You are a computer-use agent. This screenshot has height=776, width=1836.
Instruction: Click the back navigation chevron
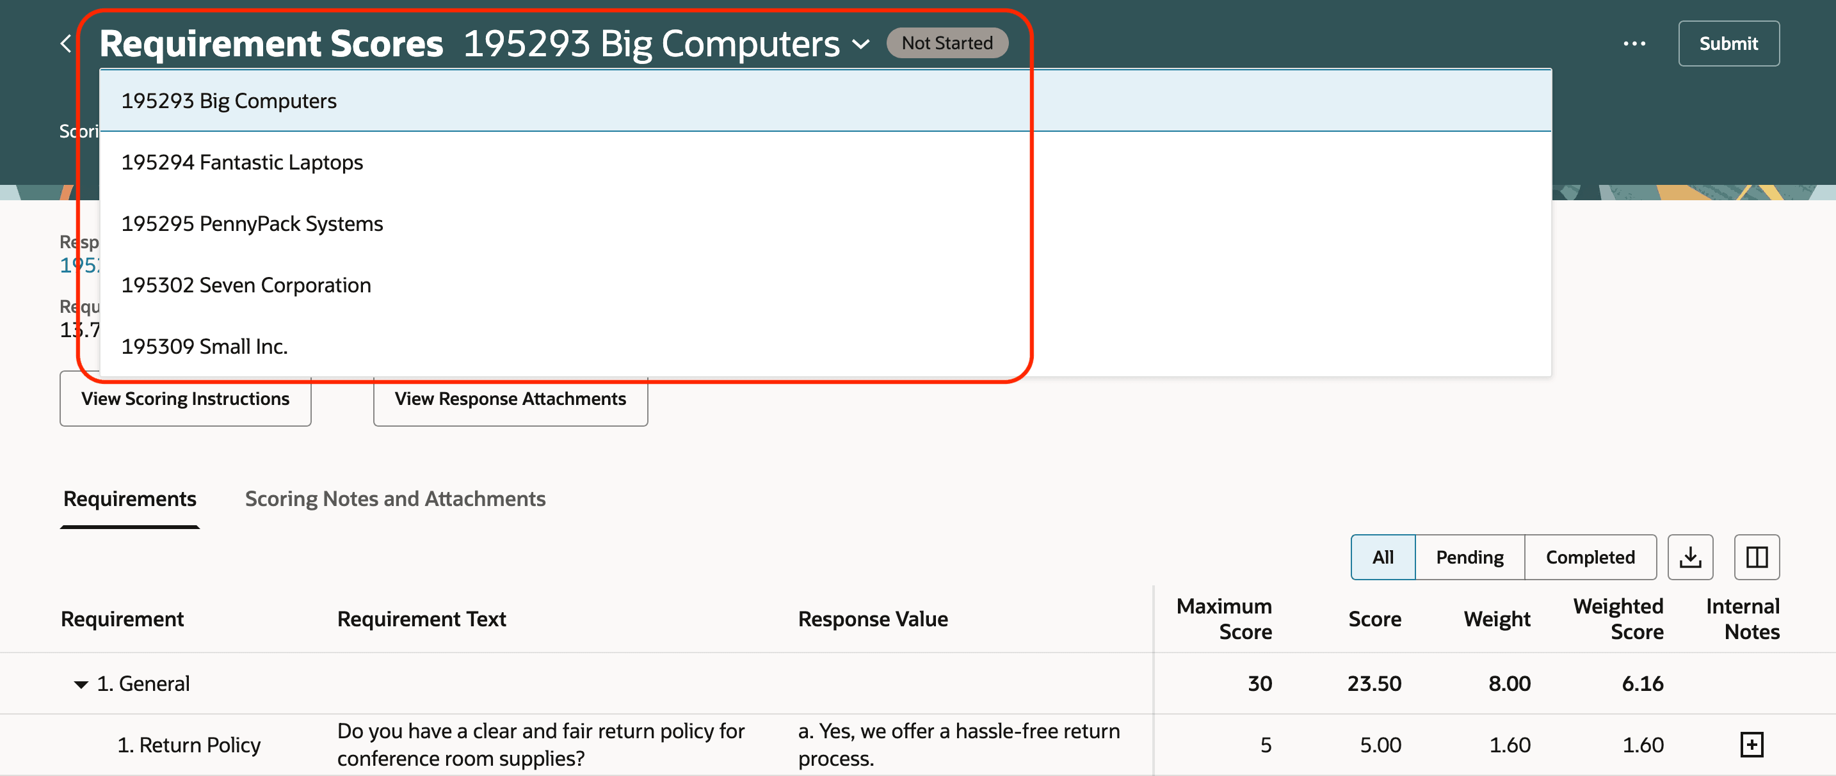tap(65, 43)
